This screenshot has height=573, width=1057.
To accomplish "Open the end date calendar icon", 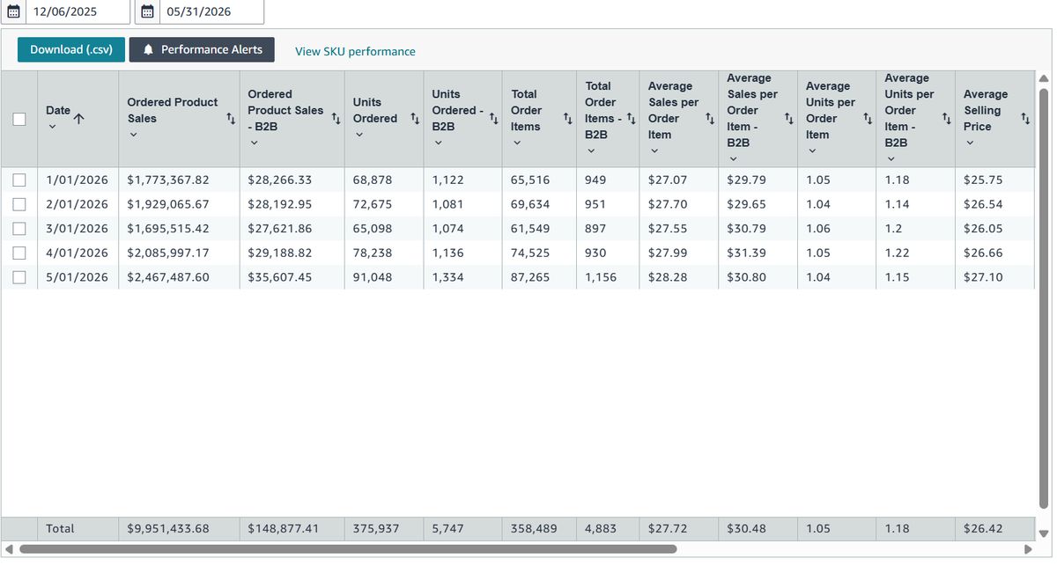I will click(x=148, y=11).
